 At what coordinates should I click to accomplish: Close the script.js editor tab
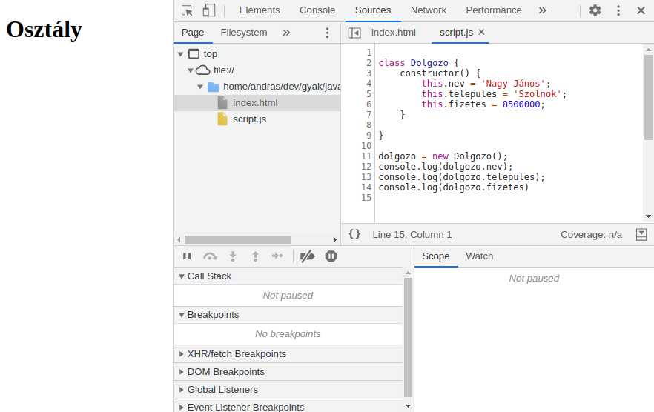[481, 32]
